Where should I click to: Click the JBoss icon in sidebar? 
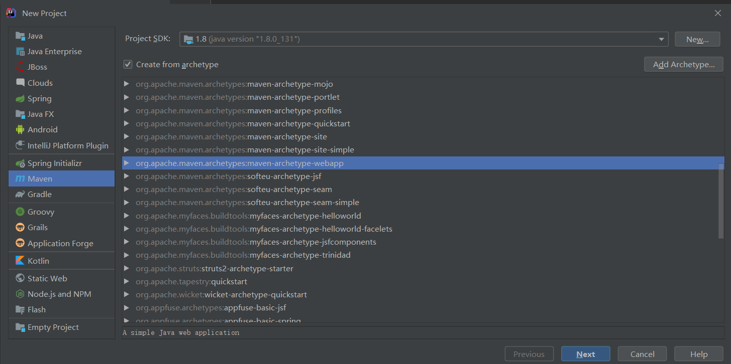pyautogui.click(x=20, y=67)
